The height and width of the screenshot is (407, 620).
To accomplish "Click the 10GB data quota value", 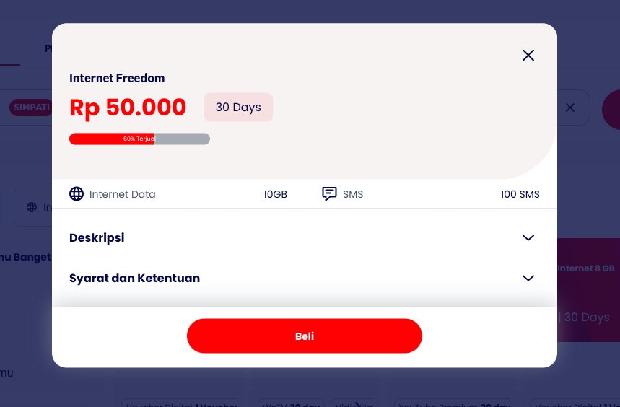I will coord(275,194).
